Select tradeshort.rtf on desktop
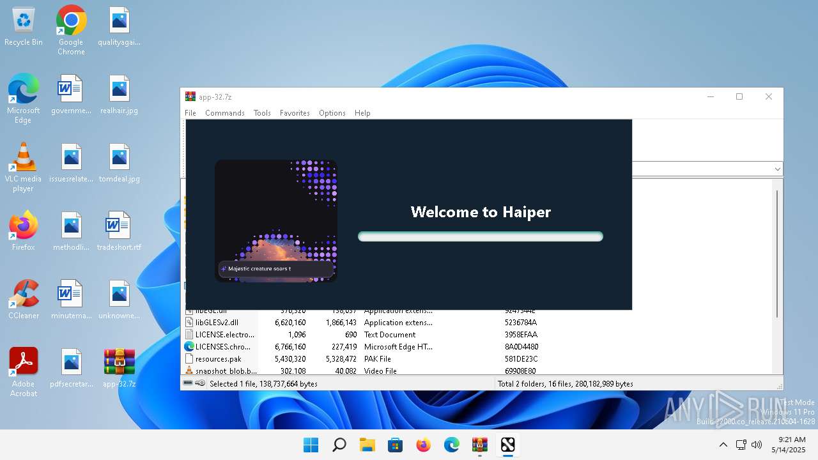Viewport: 818px width, 460px height. (119, 231)
